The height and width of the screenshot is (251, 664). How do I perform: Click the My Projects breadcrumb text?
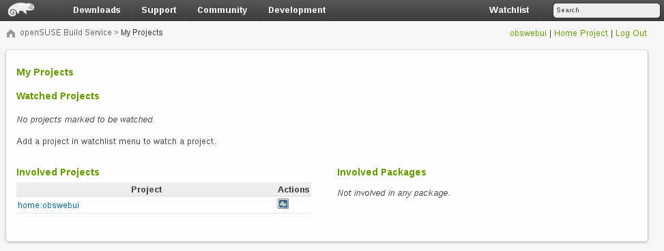pos(141,33)
